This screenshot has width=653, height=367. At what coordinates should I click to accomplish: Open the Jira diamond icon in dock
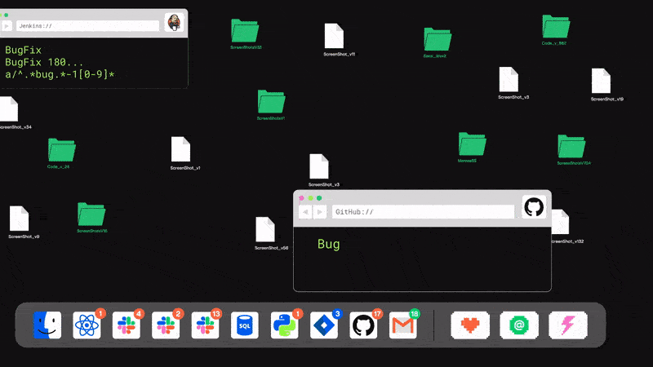pyautogui.click(x=324, y=325)
